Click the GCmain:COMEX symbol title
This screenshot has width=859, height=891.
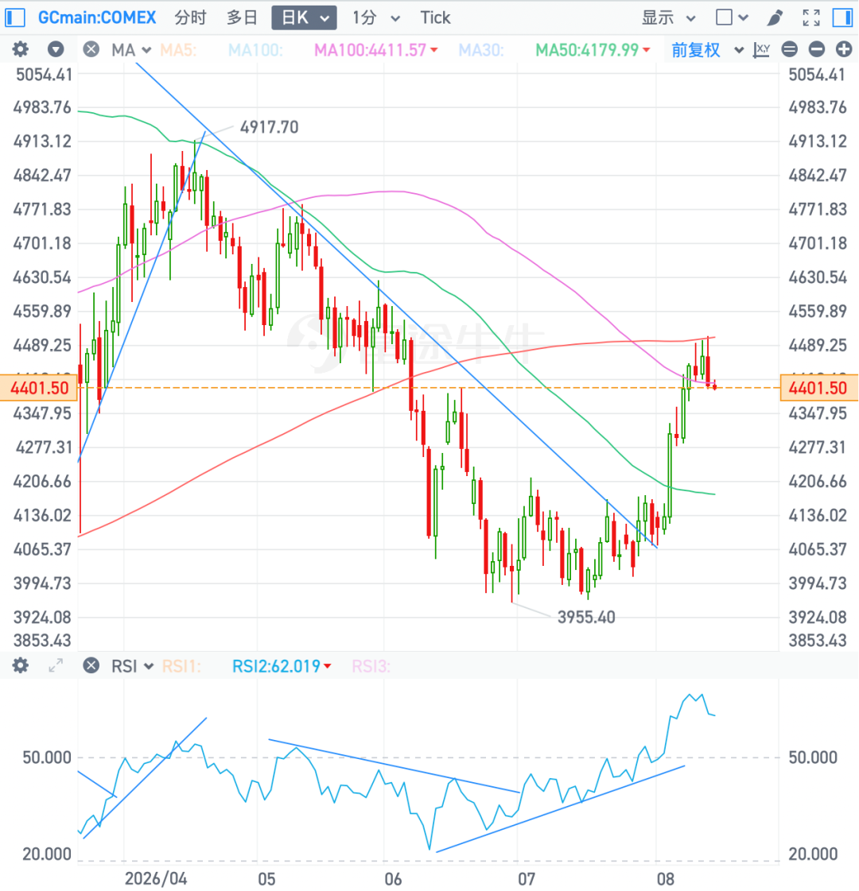[97, 17]
